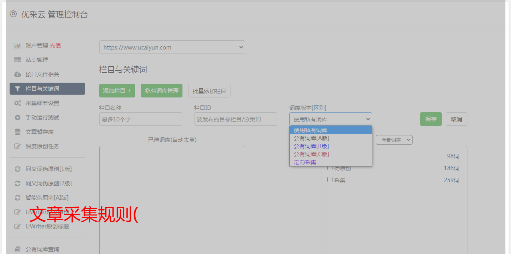Open 账户管理 via its bar chart icon
The image size is (511, 254).
click(18, 46)
